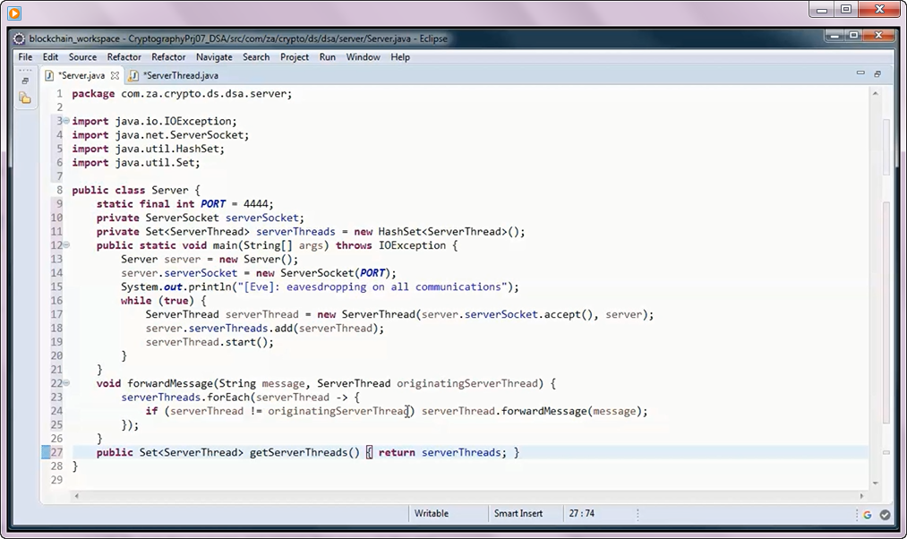Image resolution: width=907 pixels, height=539 pixels.
Task: Click the Restore icon in left trim bar
Action: coord(25,81)
